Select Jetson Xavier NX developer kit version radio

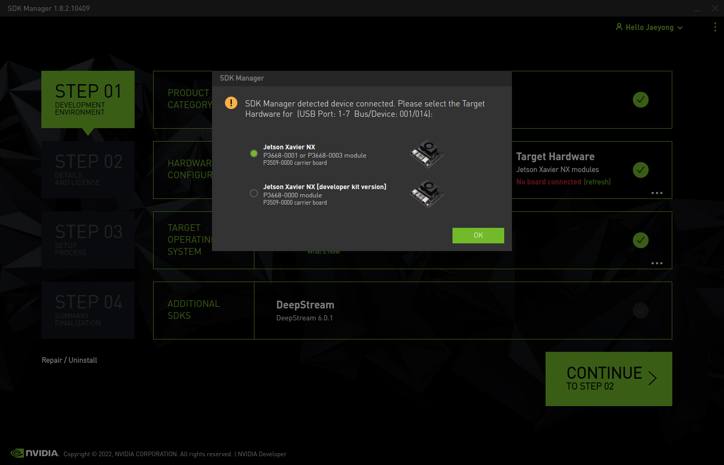coord(254,193)
